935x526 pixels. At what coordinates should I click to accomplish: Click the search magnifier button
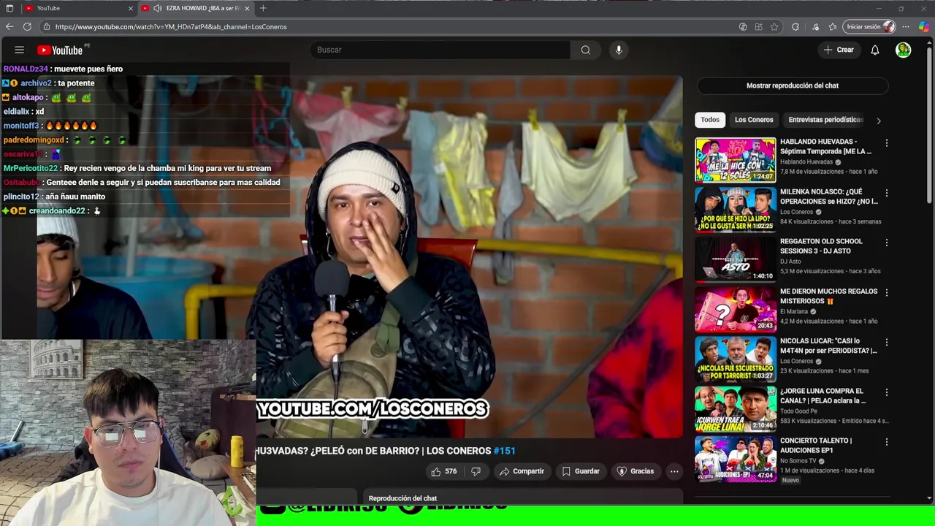(585, 50)
